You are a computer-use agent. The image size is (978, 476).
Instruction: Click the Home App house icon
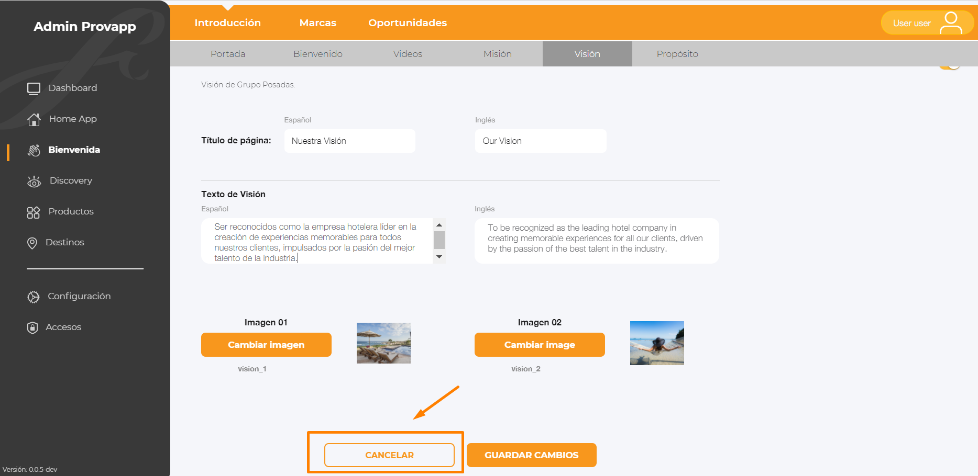point(34,119)
